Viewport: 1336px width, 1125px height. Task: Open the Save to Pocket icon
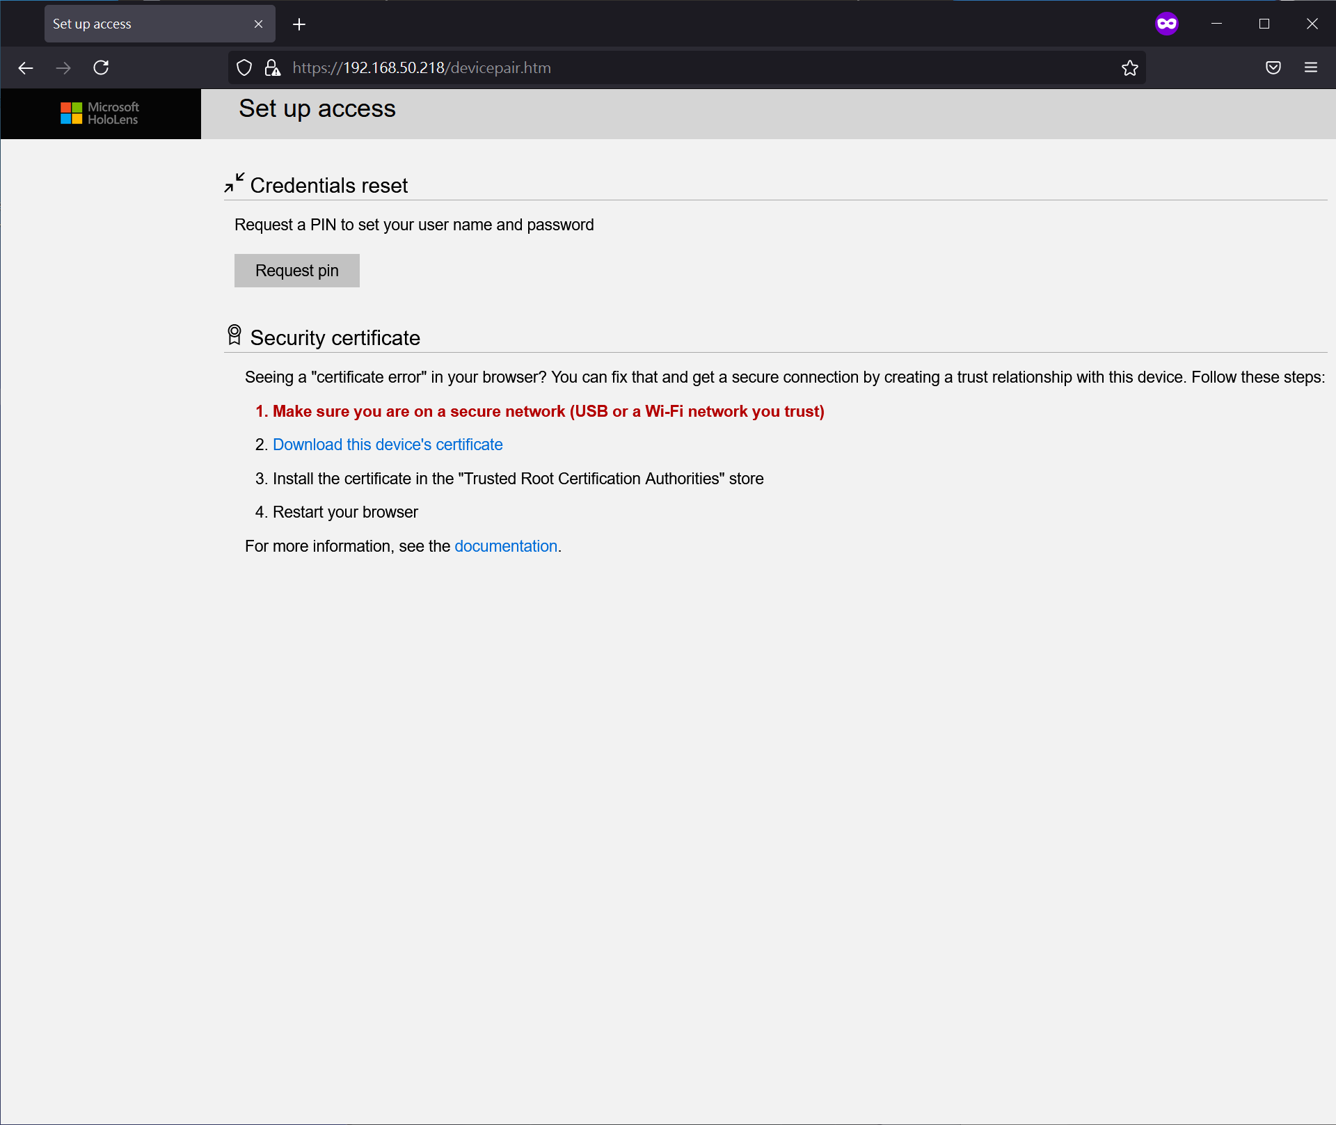(x=1273, y=67)
